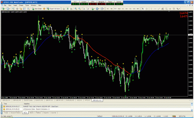Viewport: 194px width, 118px height.
Task: Click the Zoom Out magnifier icon
Action: coord(79,9)
